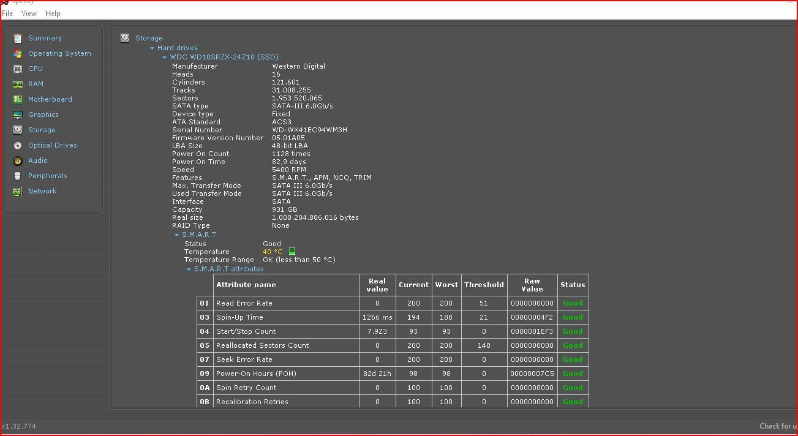
Task: Select the Western Digital manufacturer value
Action: 298,66
